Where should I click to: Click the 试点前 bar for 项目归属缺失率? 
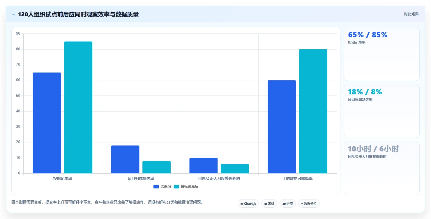[125, 159]
